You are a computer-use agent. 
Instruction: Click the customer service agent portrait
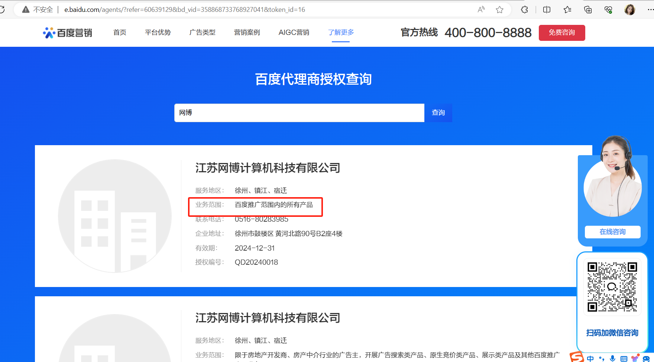coord(613,177)
